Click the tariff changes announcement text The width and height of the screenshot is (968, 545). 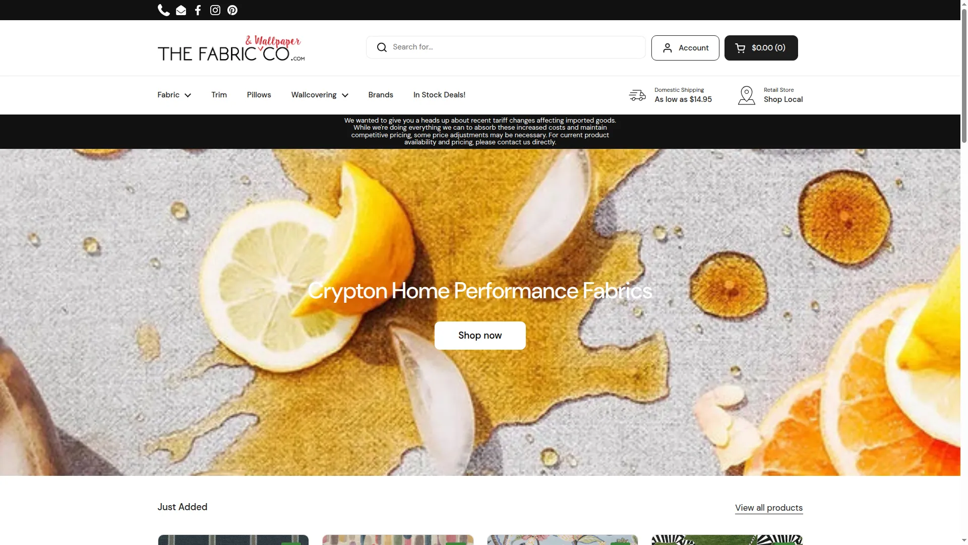(480, 131)
